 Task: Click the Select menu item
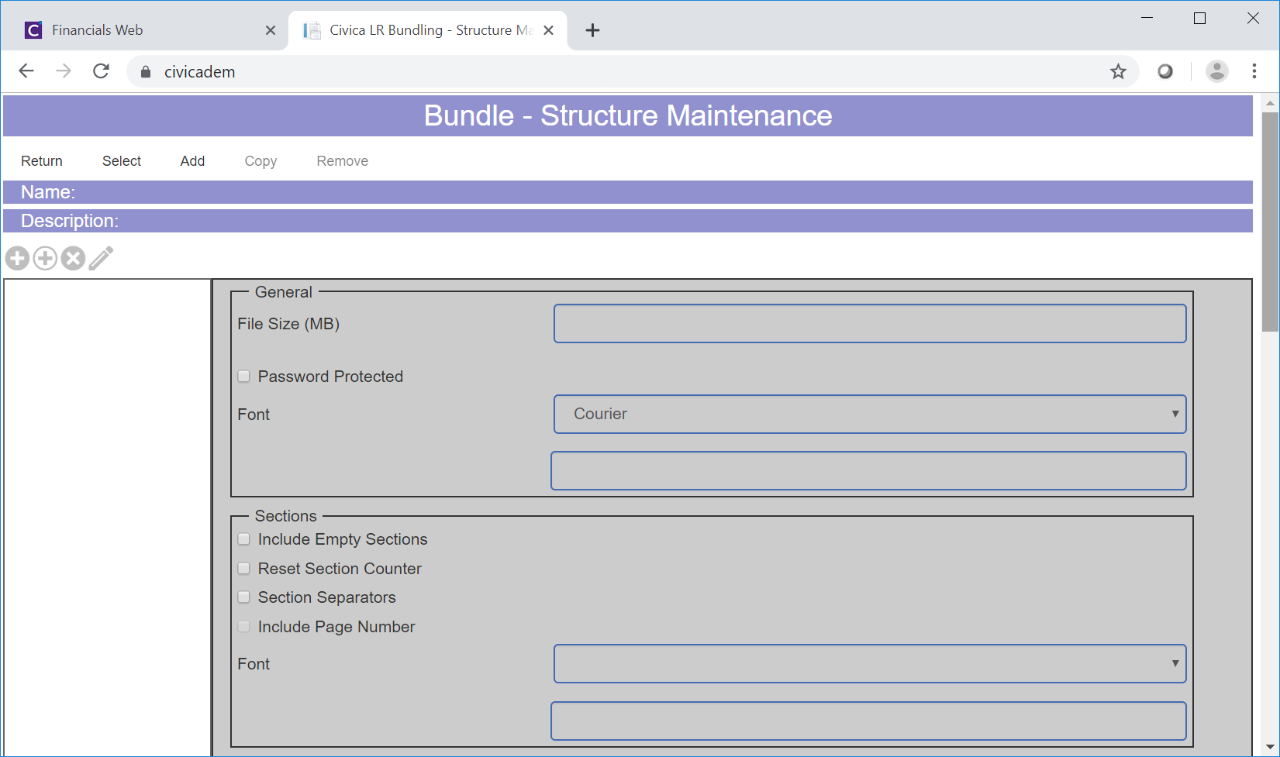(x=122, y=161)
